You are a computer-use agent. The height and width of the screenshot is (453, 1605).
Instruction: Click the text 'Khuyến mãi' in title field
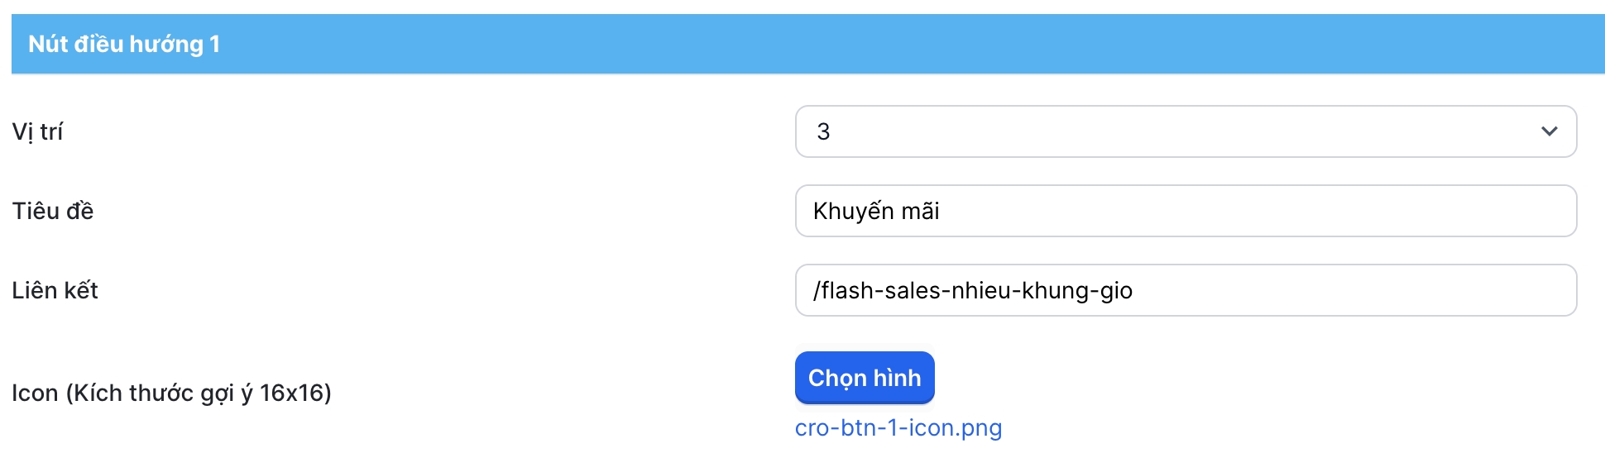click(876, 211)
